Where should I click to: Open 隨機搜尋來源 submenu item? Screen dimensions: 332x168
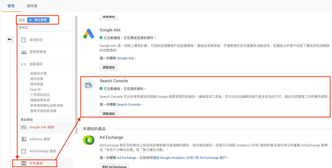(40, 100)
